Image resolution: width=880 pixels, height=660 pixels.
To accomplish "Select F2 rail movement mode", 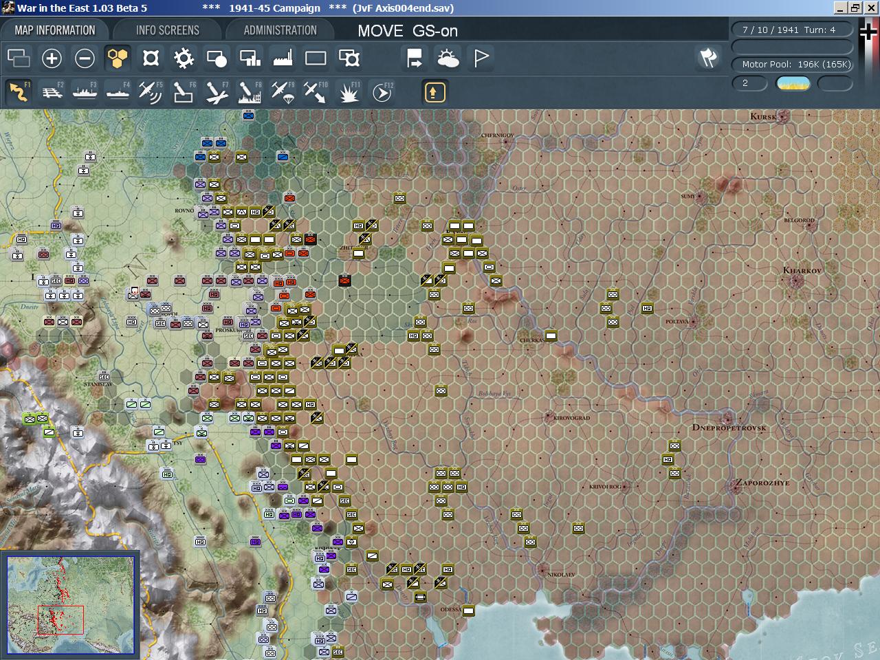I will (x=52, y=91).
